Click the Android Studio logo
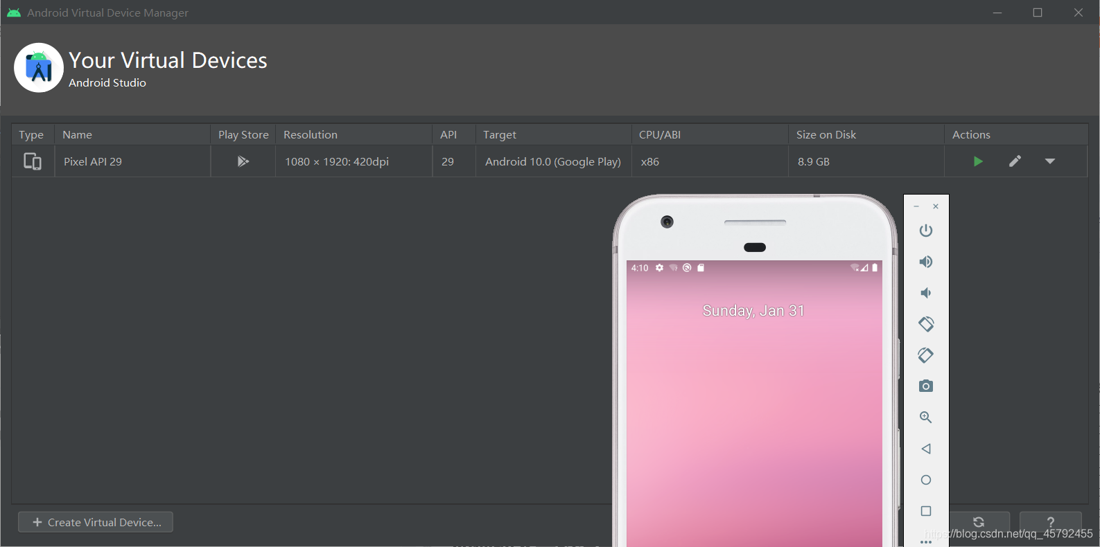The image size is (1100, 547). pyautogui.click(x=39, y=68)
